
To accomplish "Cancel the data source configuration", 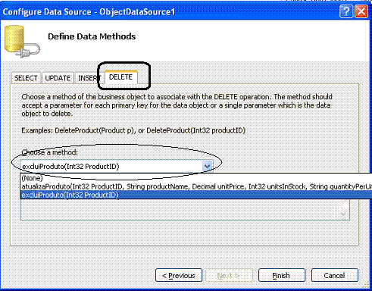I will 335,275.
